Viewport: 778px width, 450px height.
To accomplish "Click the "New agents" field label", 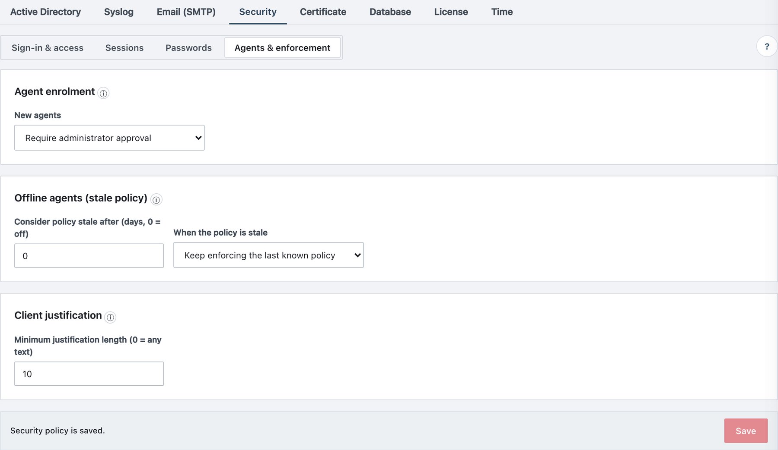I will pos(38,115).
